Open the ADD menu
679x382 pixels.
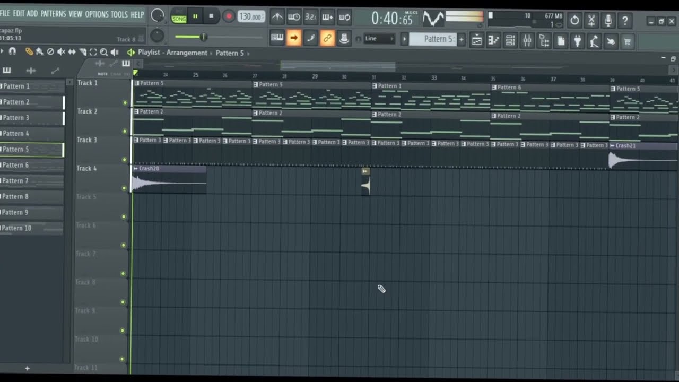pyautogui.click(x=32, y=14)
